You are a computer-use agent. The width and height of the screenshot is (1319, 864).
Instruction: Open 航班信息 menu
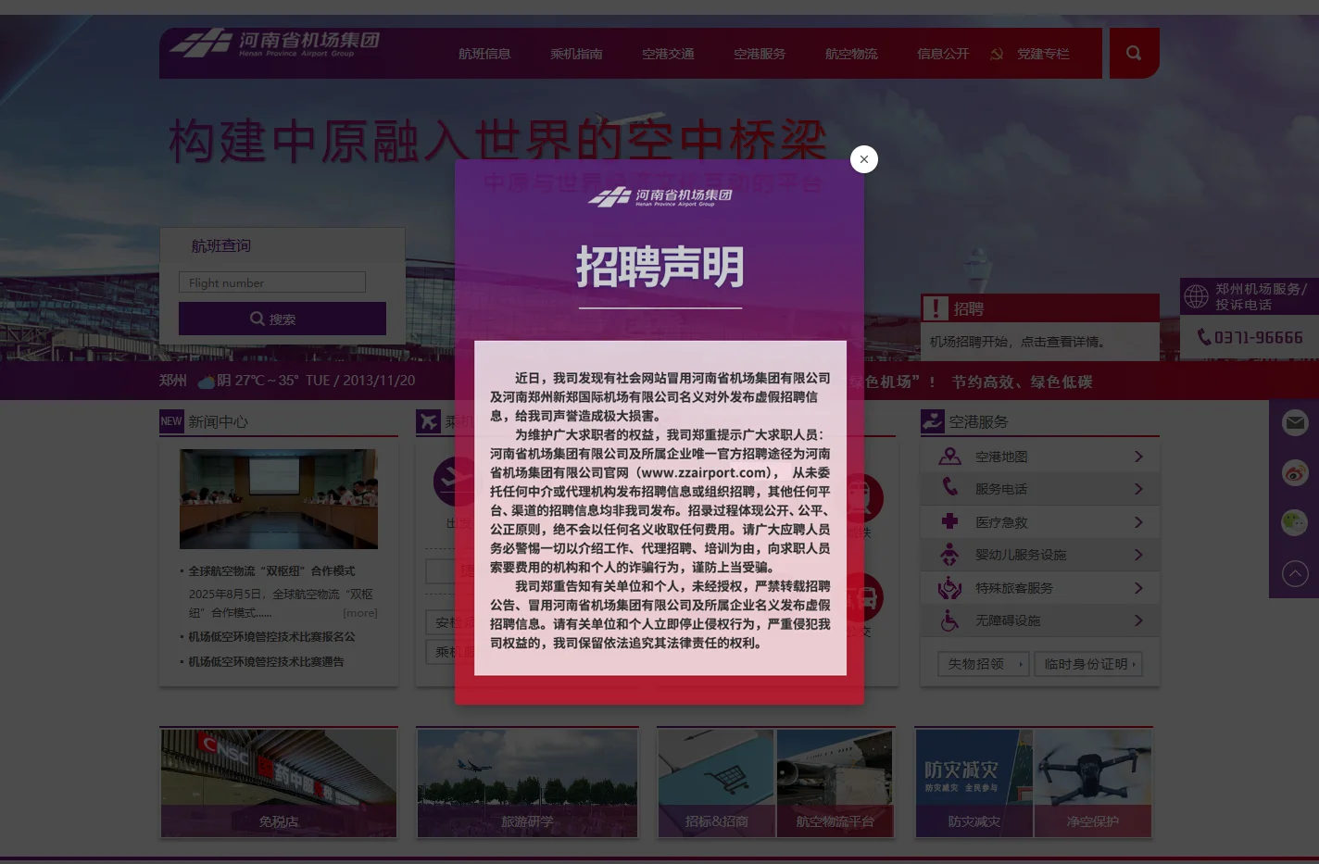point(484,54)
